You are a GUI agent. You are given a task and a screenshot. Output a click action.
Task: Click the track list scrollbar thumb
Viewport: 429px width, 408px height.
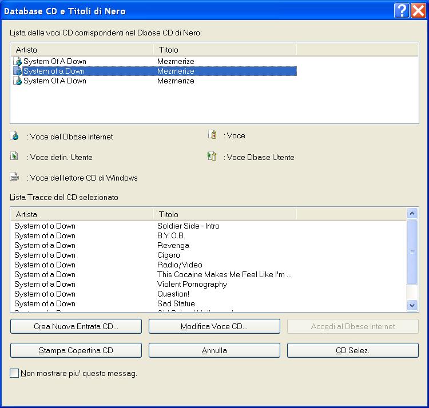pyautogui.click(x=412, y=251)
